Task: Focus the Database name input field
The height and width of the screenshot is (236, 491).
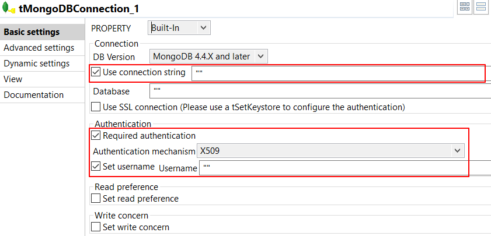Action: point(320,91)
